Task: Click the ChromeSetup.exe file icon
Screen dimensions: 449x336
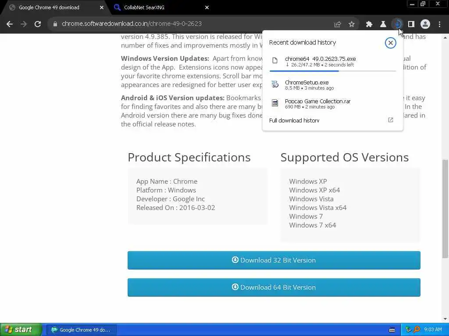Action: pos(275,84)
